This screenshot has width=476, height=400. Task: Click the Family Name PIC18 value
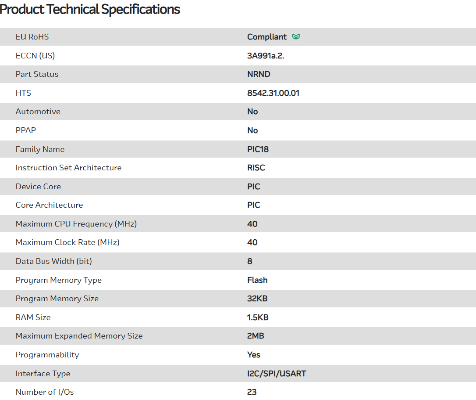pyautogui.click(x=258, y=149)
